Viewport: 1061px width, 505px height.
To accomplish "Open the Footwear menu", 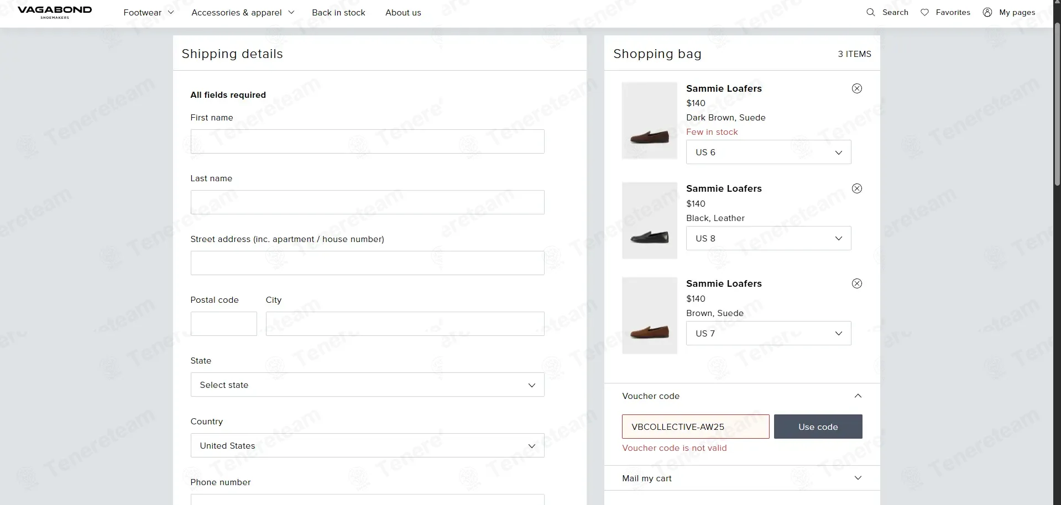I will click(x=149, y=12).
